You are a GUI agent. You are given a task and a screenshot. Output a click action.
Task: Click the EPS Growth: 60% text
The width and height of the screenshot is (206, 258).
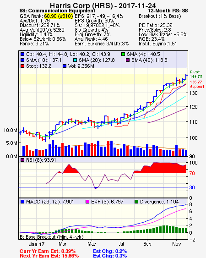tap(94, 21)
